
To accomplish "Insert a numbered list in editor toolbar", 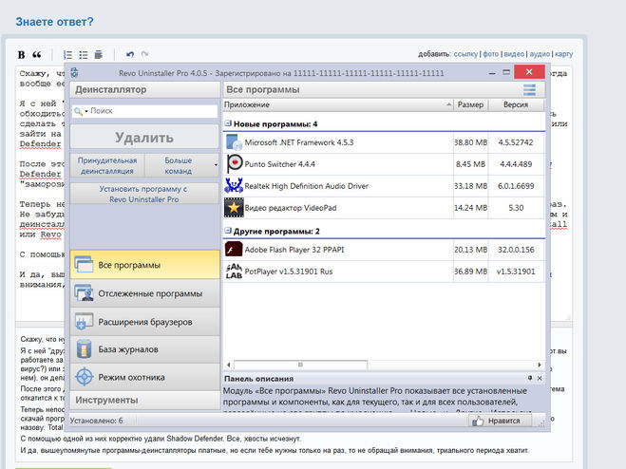I will 67,55.
